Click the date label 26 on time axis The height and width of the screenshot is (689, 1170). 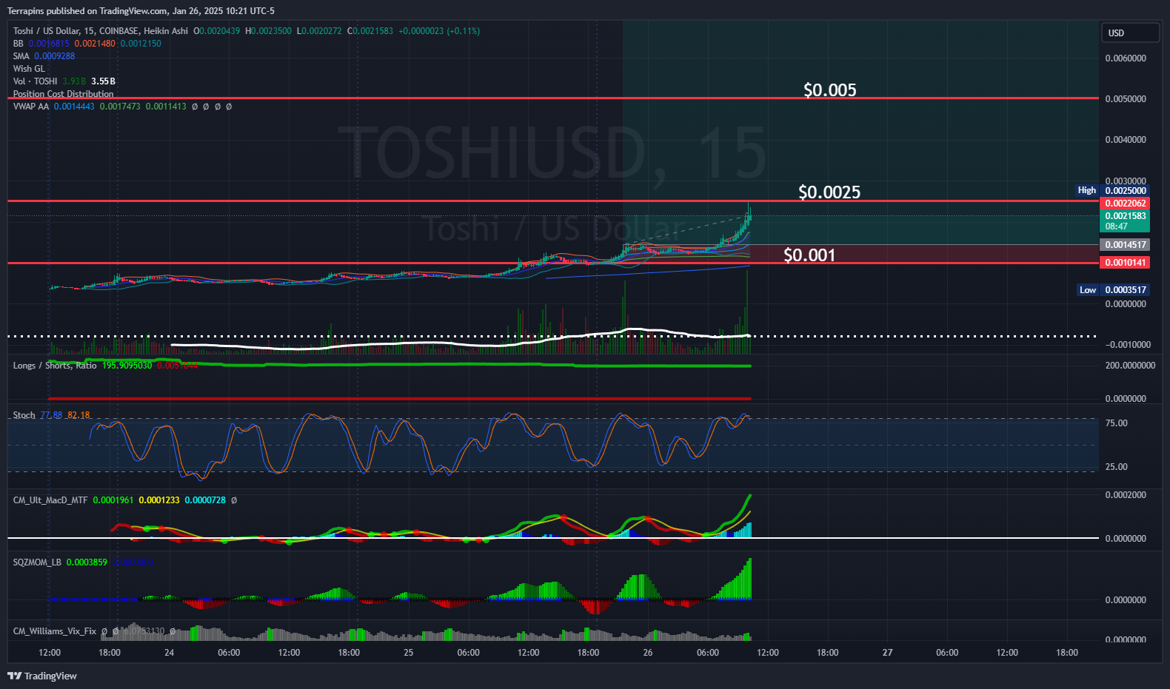[x=648, y=653]
